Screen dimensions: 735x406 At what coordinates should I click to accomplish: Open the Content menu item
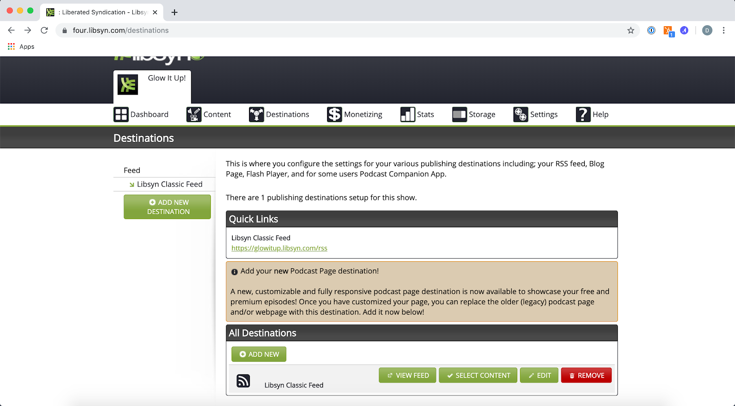(209, 114)
